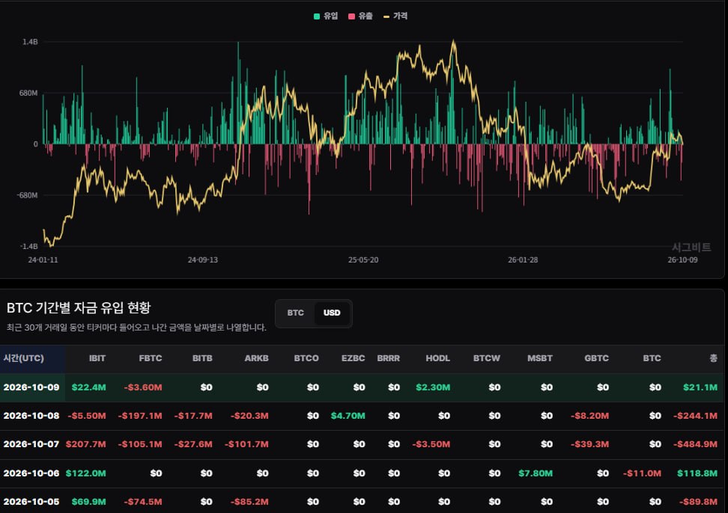The width and height of the screenshot is (728, 513).
Task: Toggle the 유출 outflow legend item
Action: (361, 16)
